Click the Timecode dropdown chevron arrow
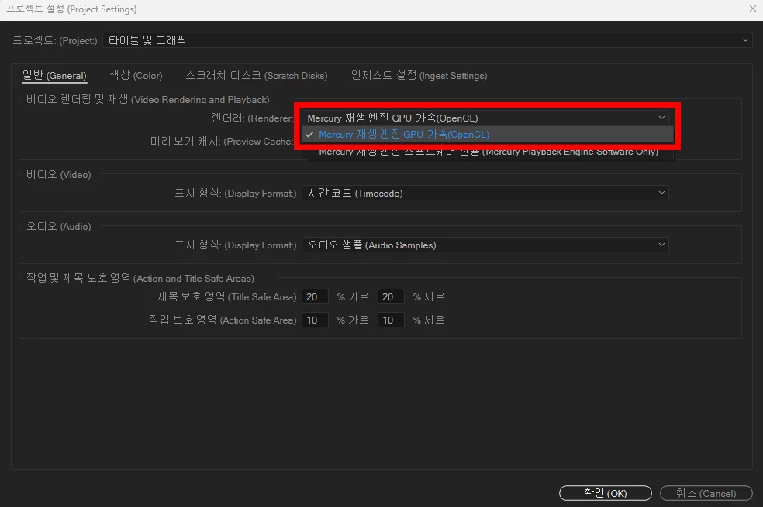 (x=661, y=193)
